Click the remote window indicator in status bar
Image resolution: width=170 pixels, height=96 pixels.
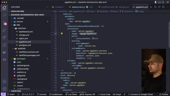[3, 94]
